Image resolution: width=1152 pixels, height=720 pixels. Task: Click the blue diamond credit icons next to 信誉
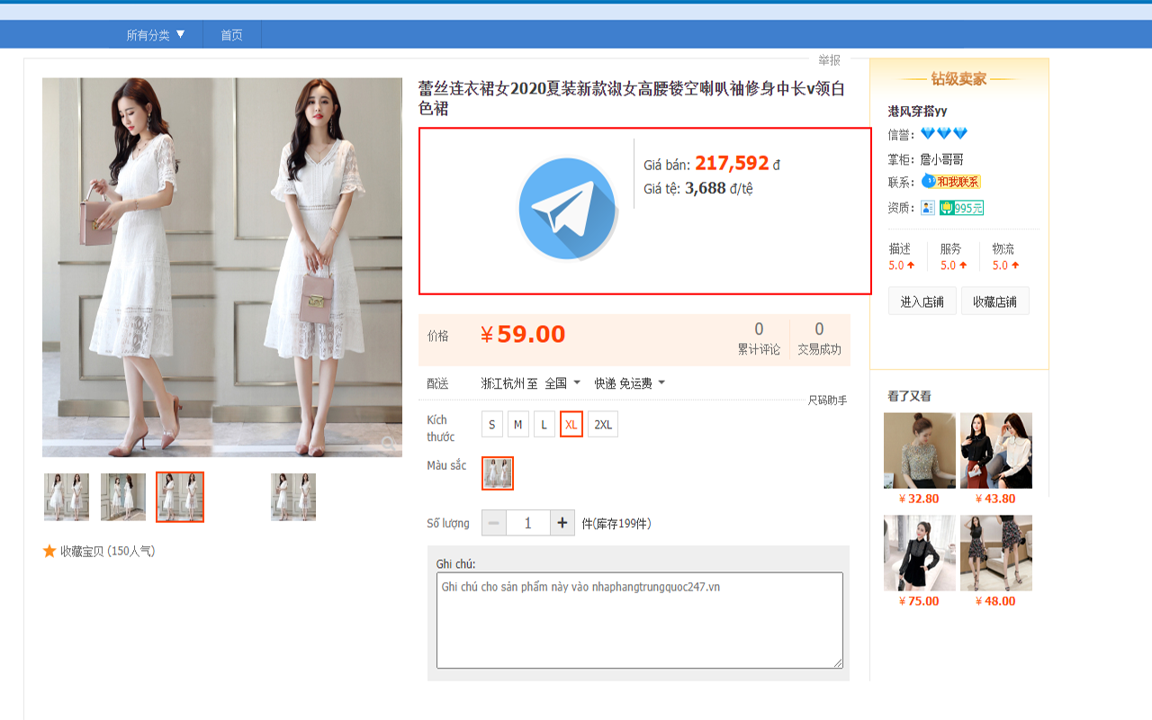pyautogui.click(x=944, y=134)
